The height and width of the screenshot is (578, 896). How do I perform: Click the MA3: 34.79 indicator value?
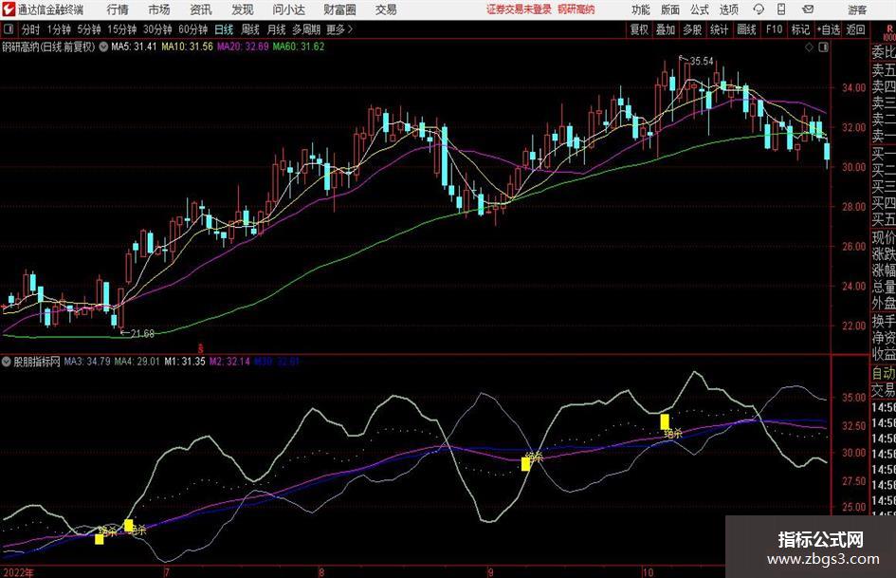(87, 362)
